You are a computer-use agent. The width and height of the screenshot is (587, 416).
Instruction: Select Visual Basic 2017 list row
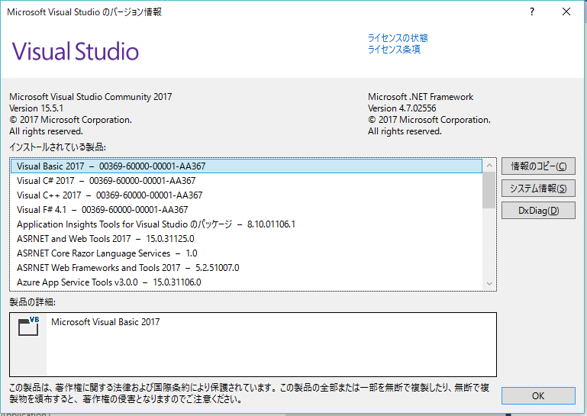[x=247, y=166]
